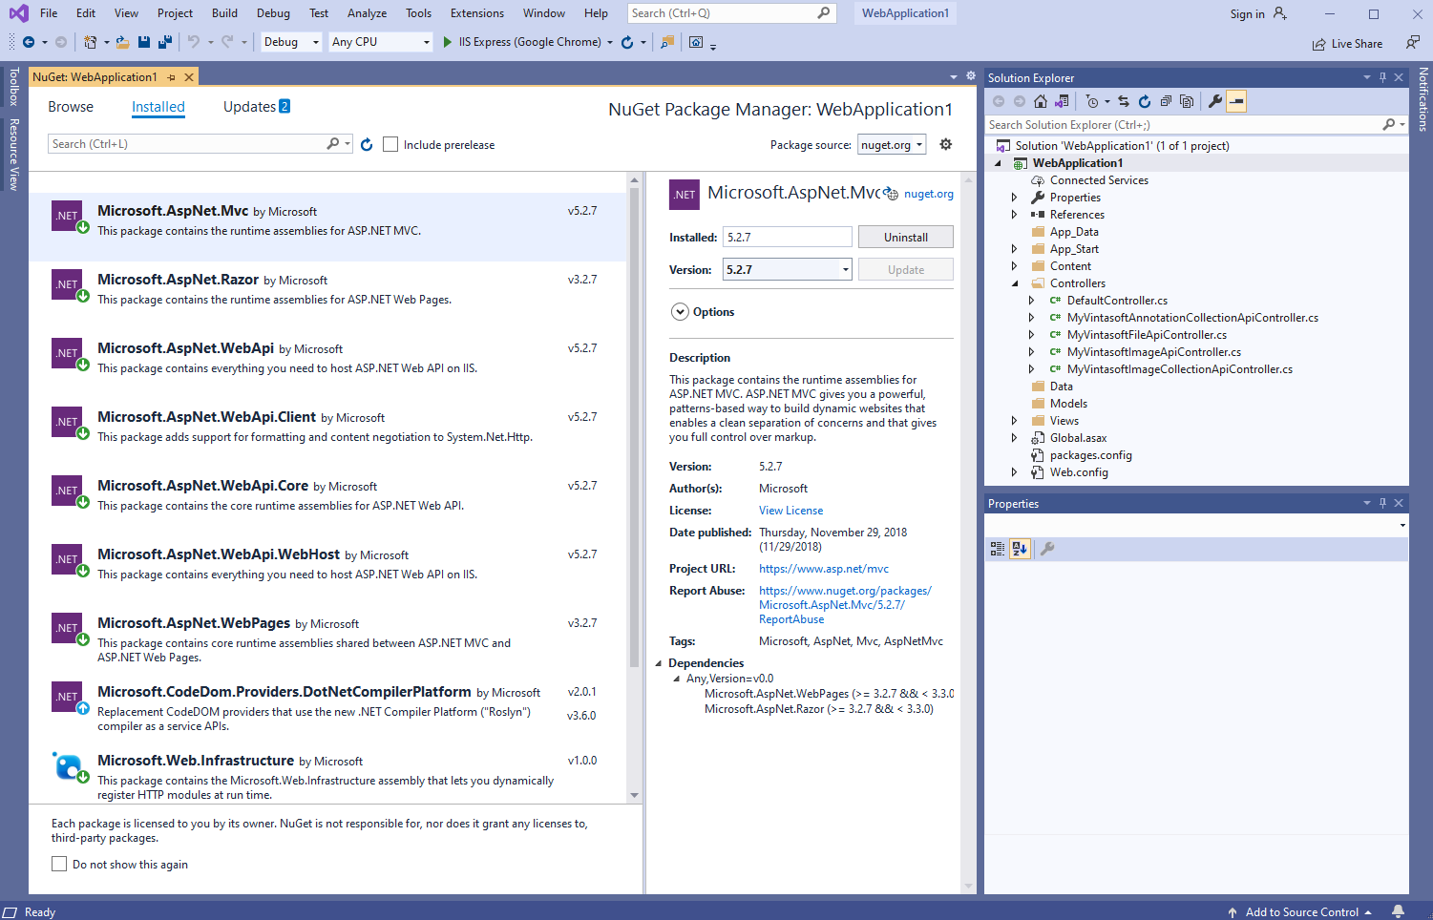Save the current file with the Save icon
Viewport: 1433px width, 920px height.
coord(144,42)
